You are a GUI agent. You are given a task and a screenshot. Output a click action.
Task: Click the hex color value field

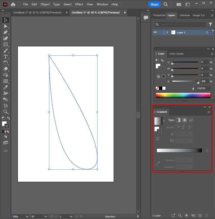203,88
